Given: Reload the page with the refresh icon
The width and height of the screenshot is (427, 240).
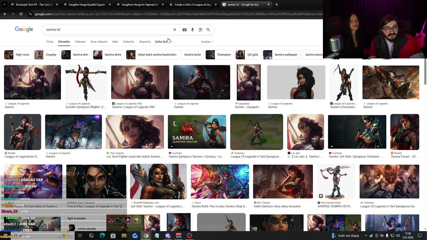Looking at the screenshot, I should pyautogui.click(x=21, y=14).
